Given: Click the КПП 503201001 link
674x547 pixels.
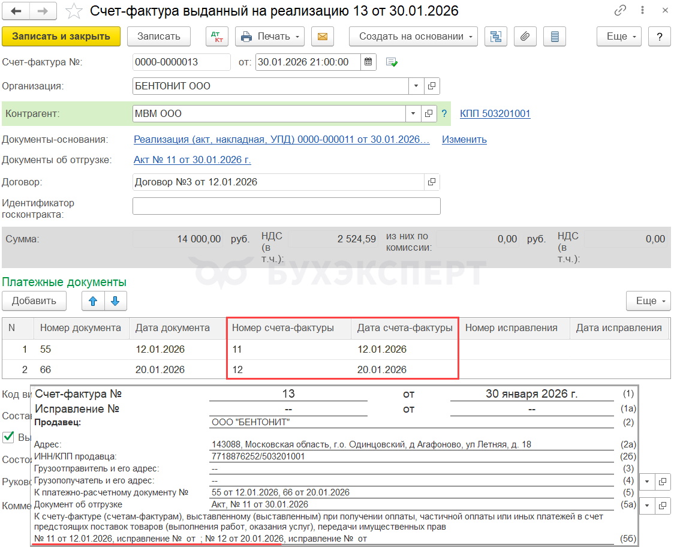Looking at the screenshot, I should point(495,113).
